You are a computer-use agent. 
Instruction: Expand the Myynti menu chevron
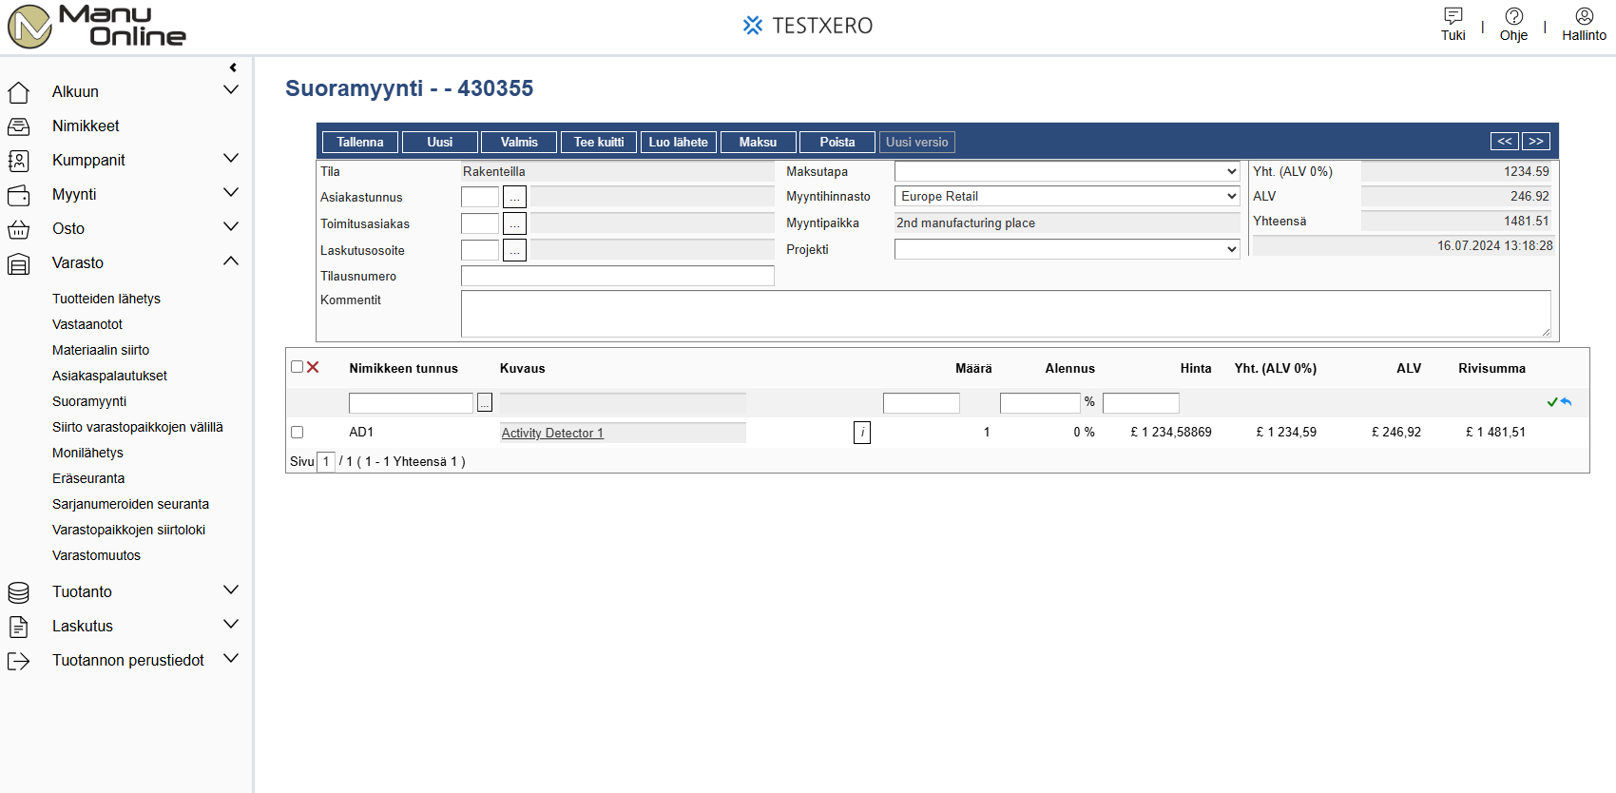coord(230,192)
